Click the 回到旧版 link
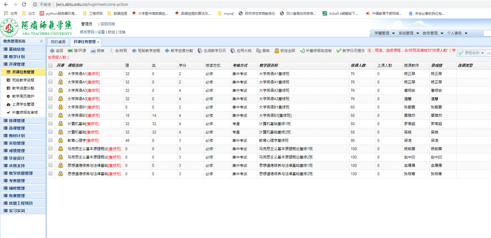 pos(108,24)
